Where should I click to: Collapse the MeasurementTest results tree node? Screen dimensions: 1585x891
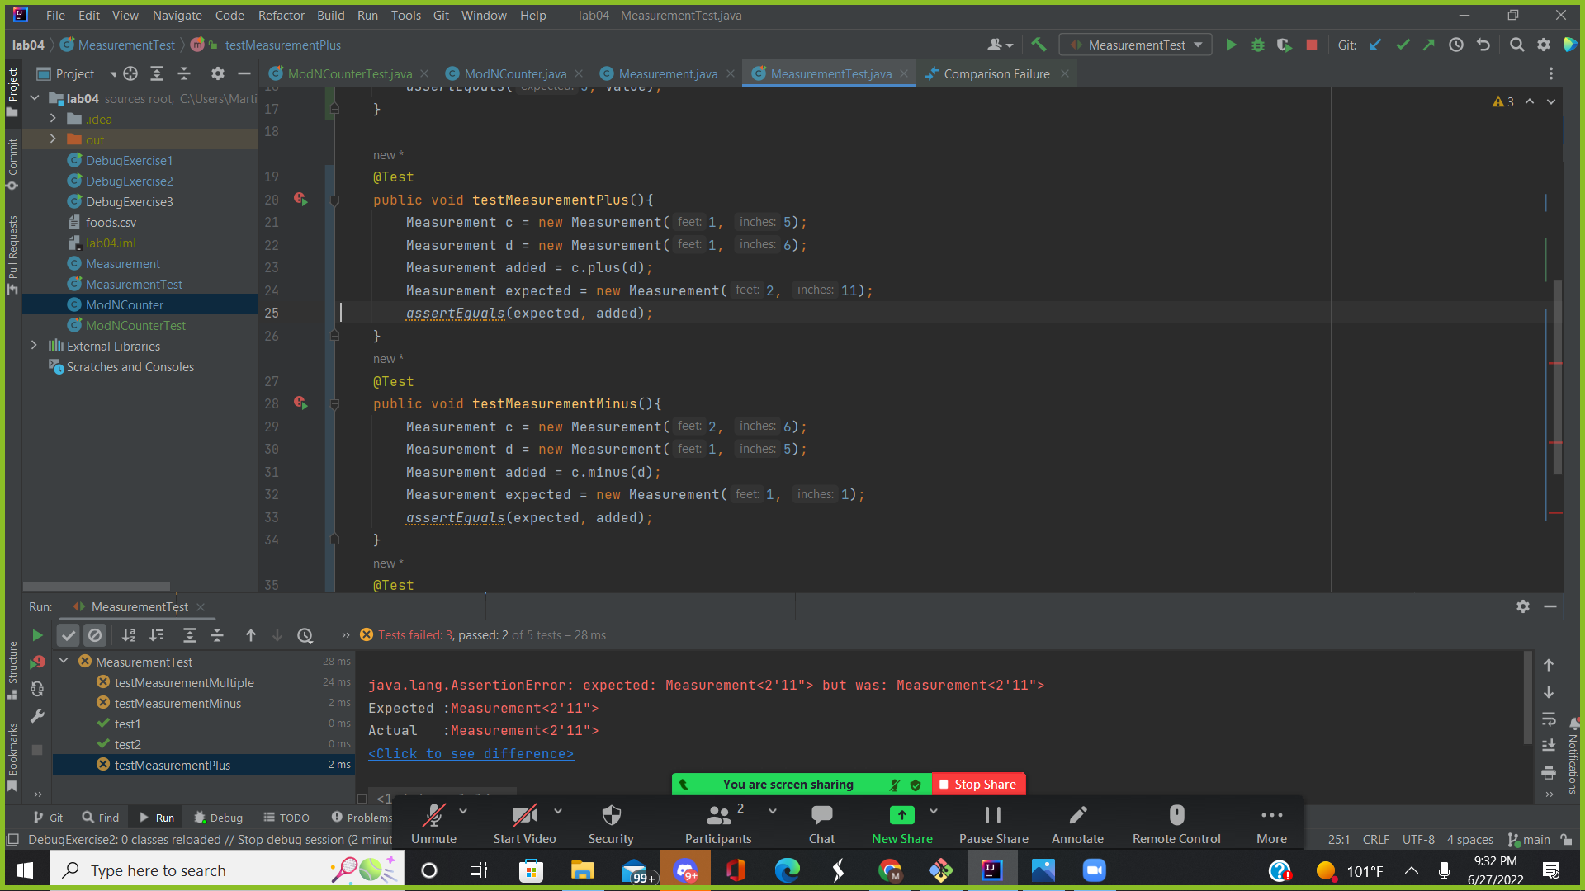pos(64,661)
